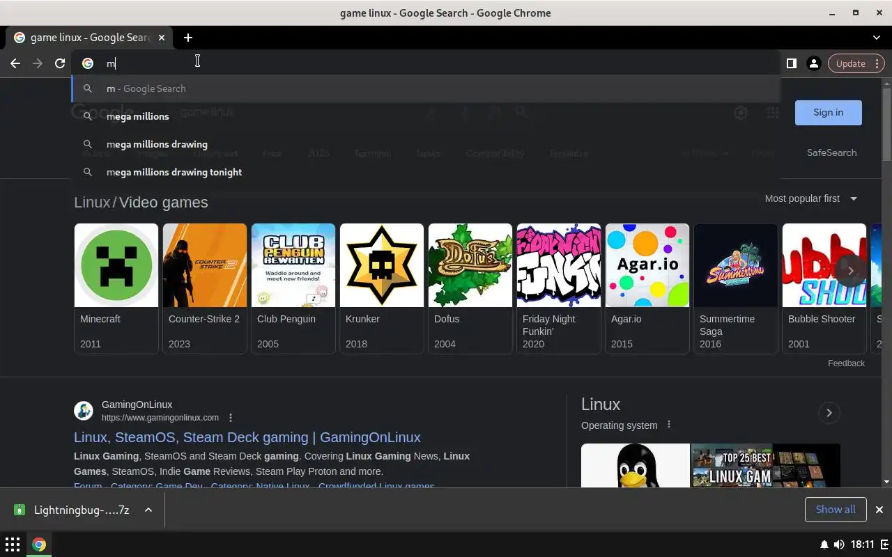
Task: Open a new tab with plus button
Action: pyautogui.click(x=188, y=38)
